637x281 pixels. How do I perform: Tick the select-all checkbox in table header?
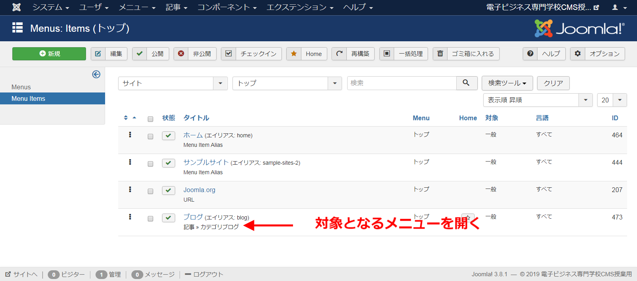(x=150, y=119)
